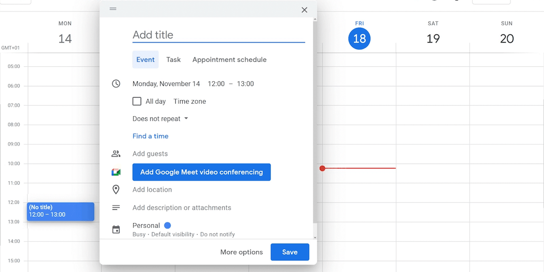Click the location pin icon

116,190
